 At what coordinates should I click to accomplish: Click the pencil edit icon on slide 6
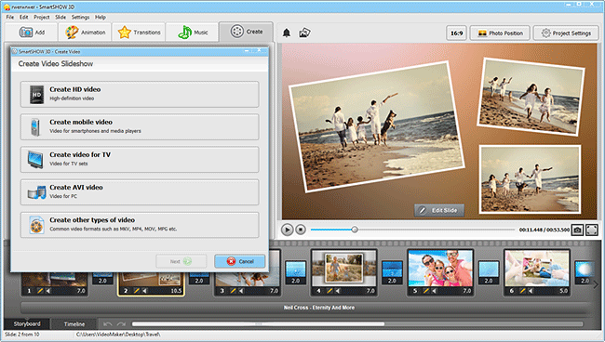(522, 291)
